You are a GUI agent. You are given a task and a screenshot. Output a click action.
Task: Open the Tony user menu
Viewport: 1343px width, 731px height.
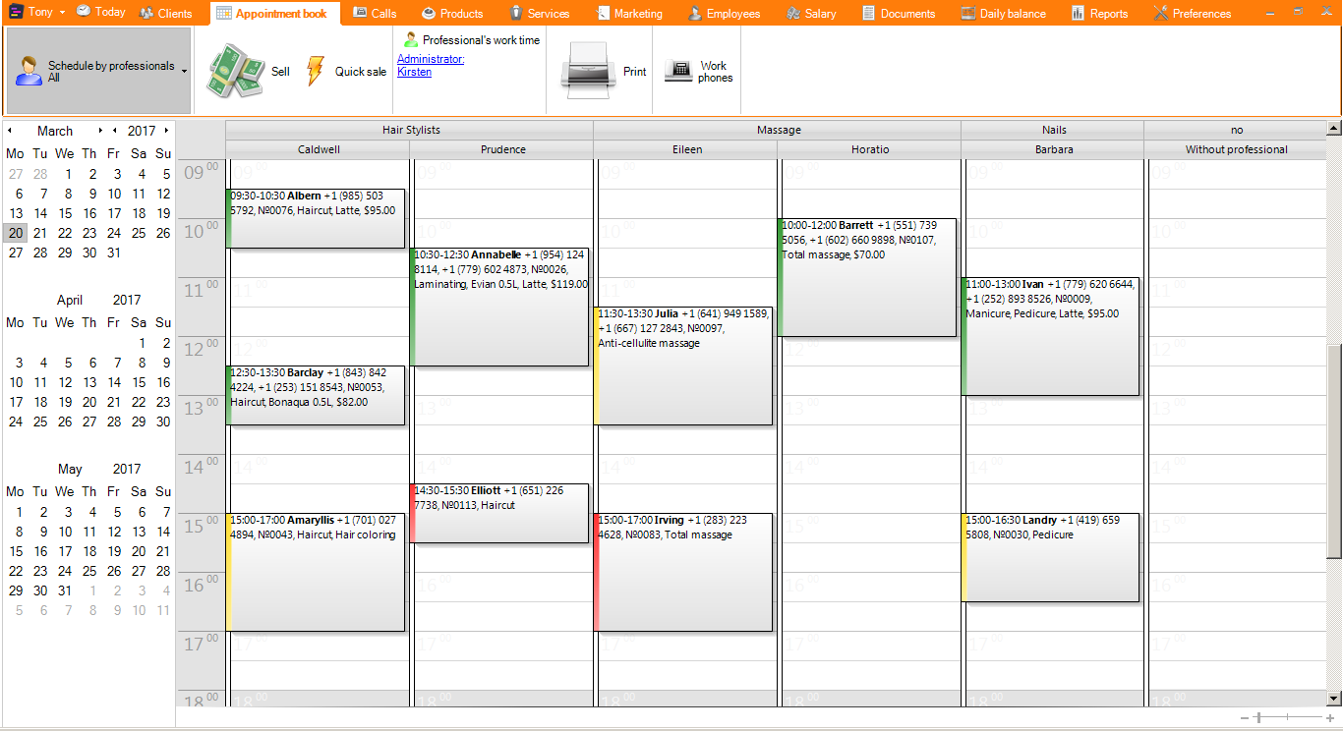[x=36, y=12]
